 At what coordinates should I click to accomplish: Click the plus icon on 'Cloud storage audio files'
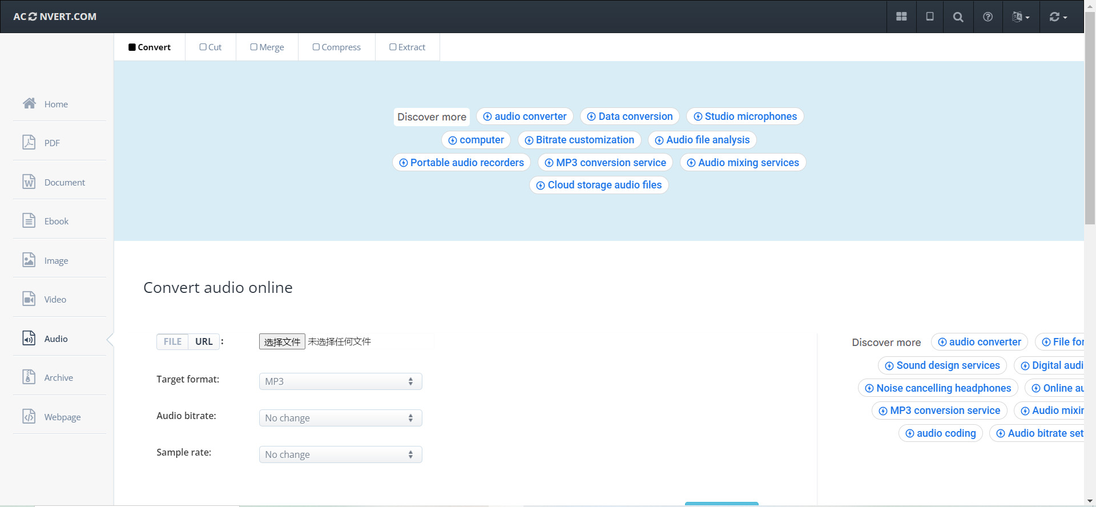[x=541, y=186]
